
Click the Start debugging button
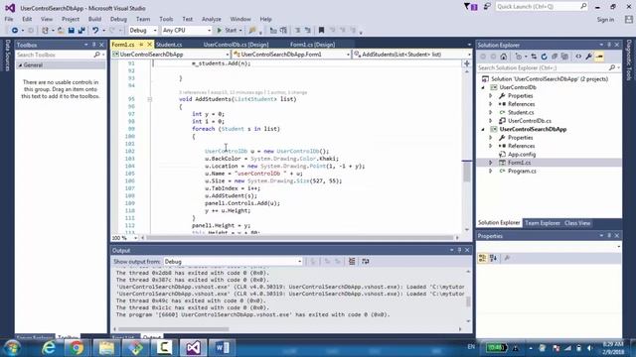pyautogui.click(x=228, y=31)
